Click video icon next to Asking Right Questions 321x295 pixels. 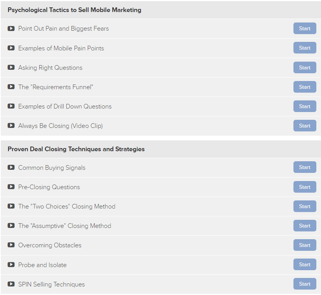[x=11, y=67]
